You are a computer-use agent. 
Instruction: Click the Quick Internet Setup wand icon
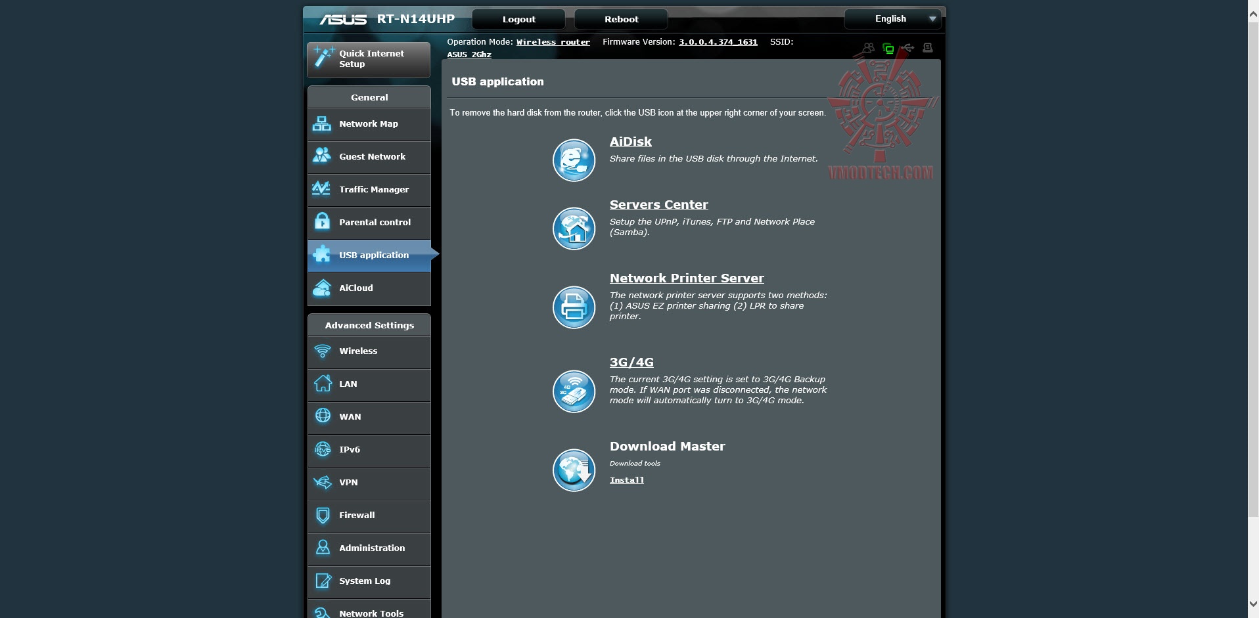pyautogui.click(x=323, y=56)
